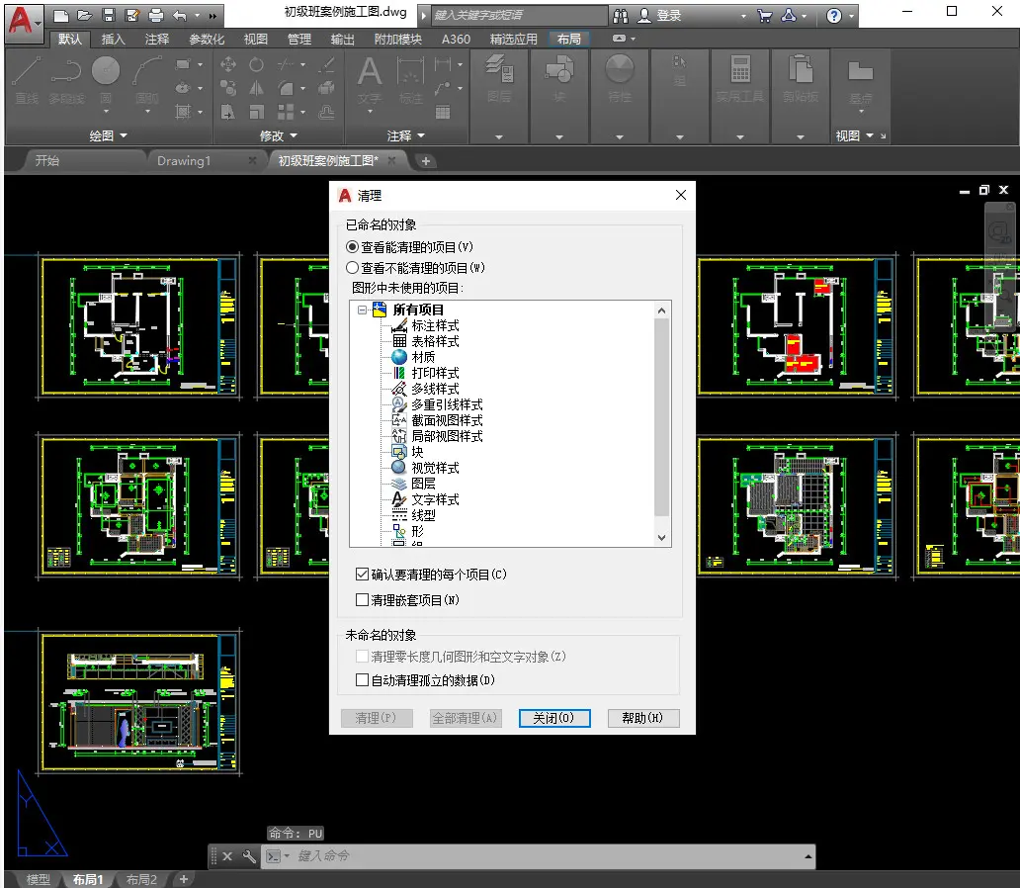
Task: Select the 块 (Blocks) item in purge tree
Action: point(417,452)
